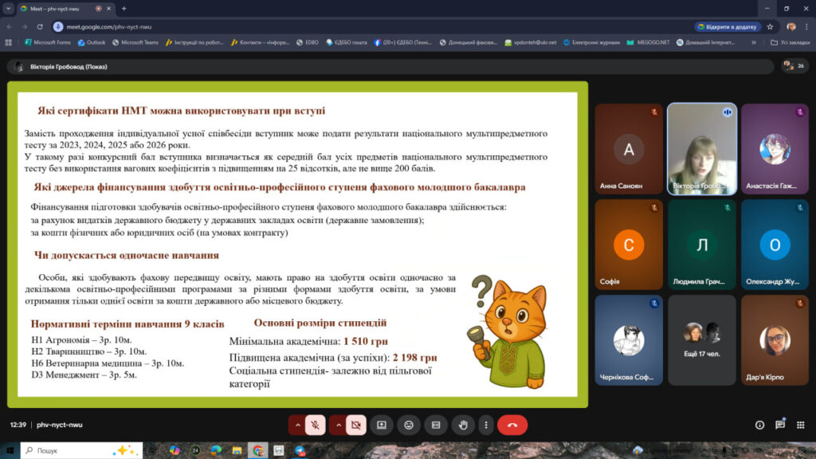
Task: Turn on the camera in Meet
Action: click(356, 425)
